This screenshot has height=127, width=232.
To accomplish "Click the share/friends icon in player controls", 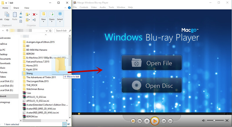I will 133,121.
